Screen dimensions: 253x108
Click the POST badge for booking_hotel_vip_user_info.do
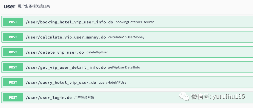tap(13, 22)
